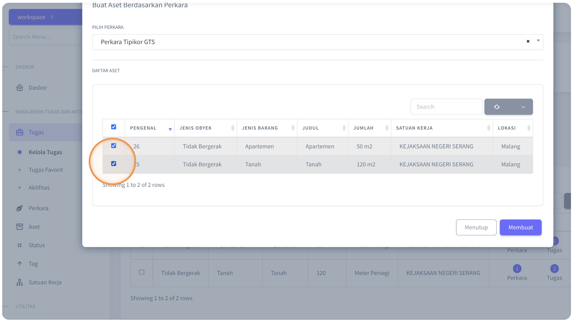This screenshot has width=576, height=322.
Task: Click 'Malang' in the Tanah row
Action: [x=511, y=164]
